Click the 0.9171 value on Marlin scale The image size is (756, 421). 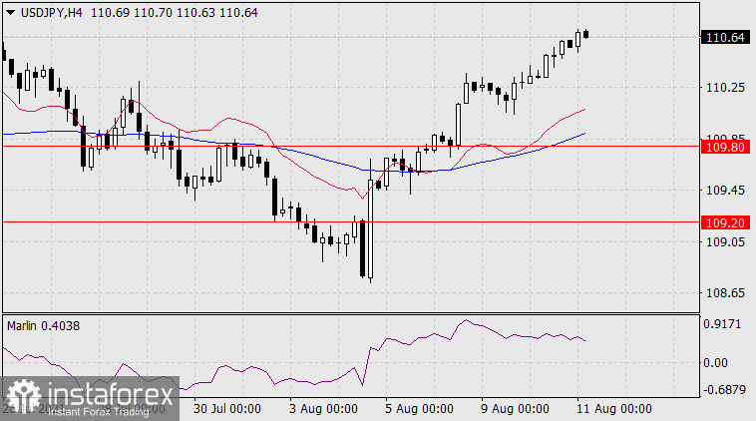tap(724, 325)
